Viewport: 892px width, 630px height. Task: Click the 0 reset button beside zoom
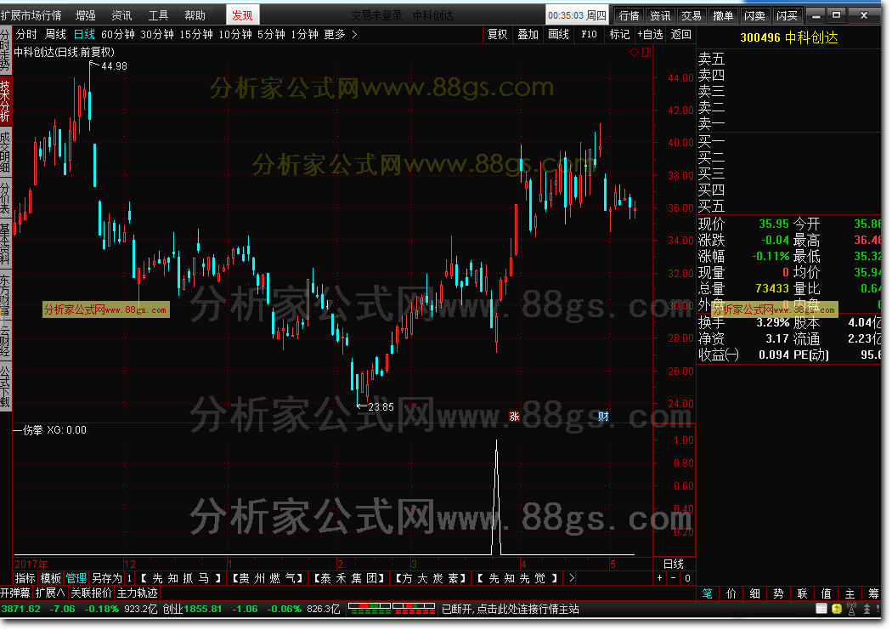pos(687,578)
